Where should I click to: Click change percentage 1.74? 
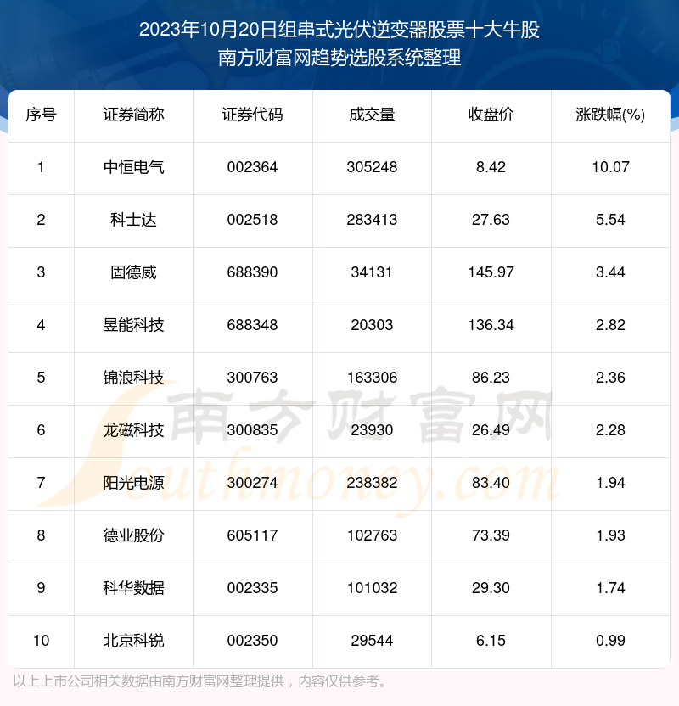click(610, 588)
